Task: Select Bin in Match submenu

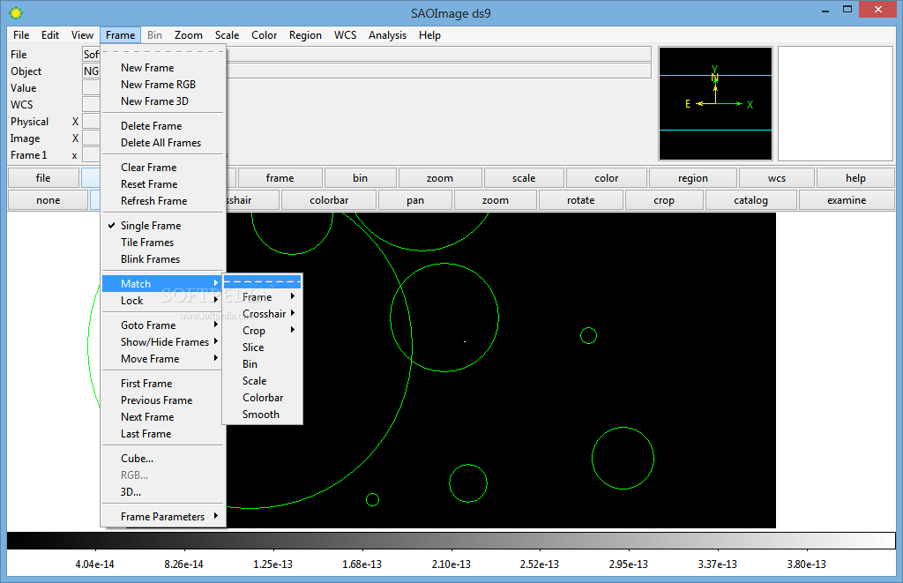Action: [263, 363]
